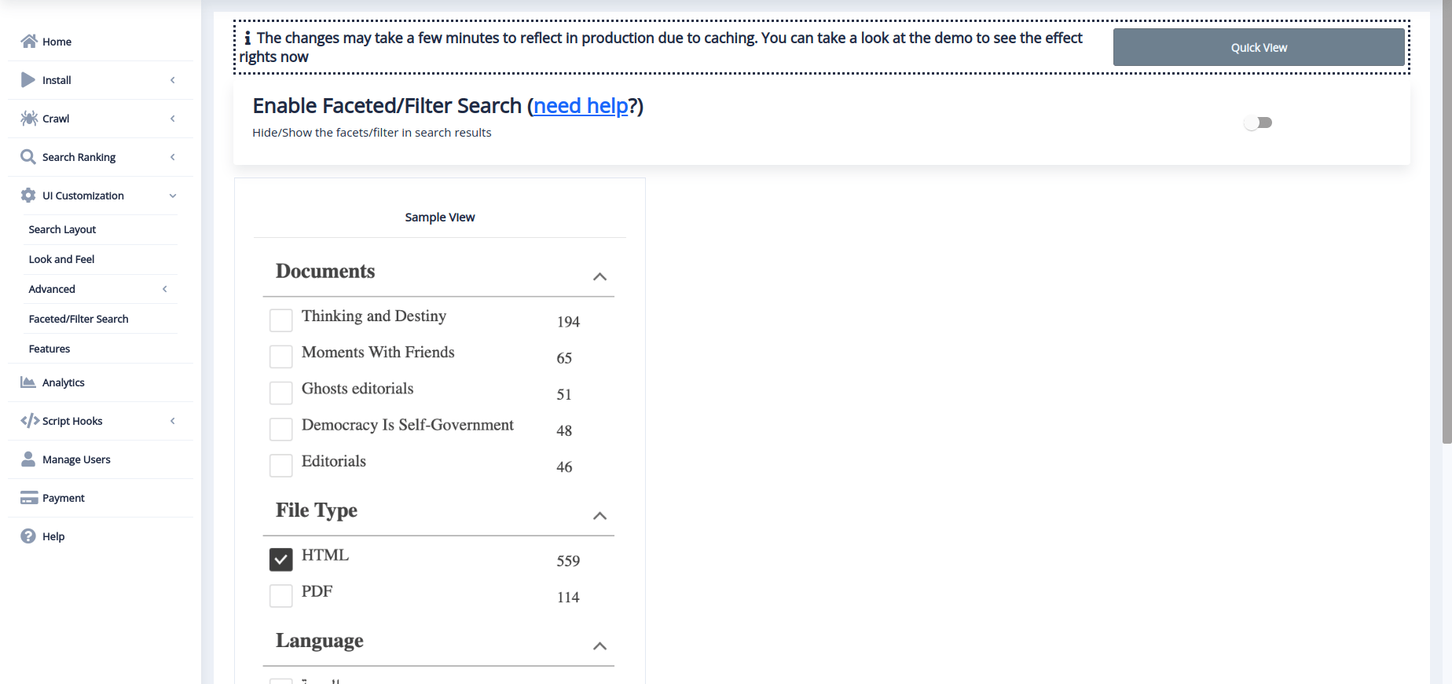Click the Crawl spider icon
This screenshot has width=1452, height=684.
pos(29,119)
